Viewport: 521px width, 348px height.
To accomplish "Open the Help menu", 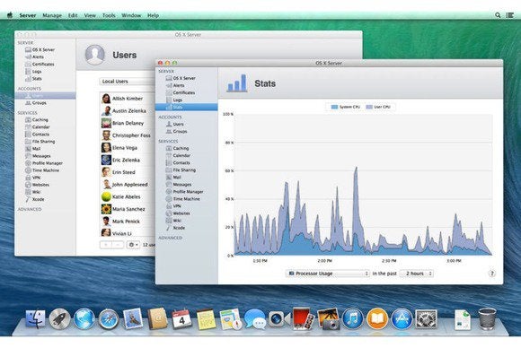I will [153, 15].
